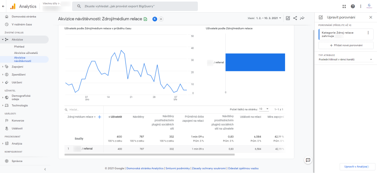Viewport: 377px width, 173px height.
Task: Click the table search magnifier icon
Action: point(66,110)
